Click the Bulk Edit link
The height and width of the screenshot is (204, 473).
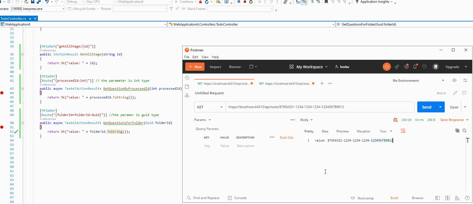[x=287, y=137]
